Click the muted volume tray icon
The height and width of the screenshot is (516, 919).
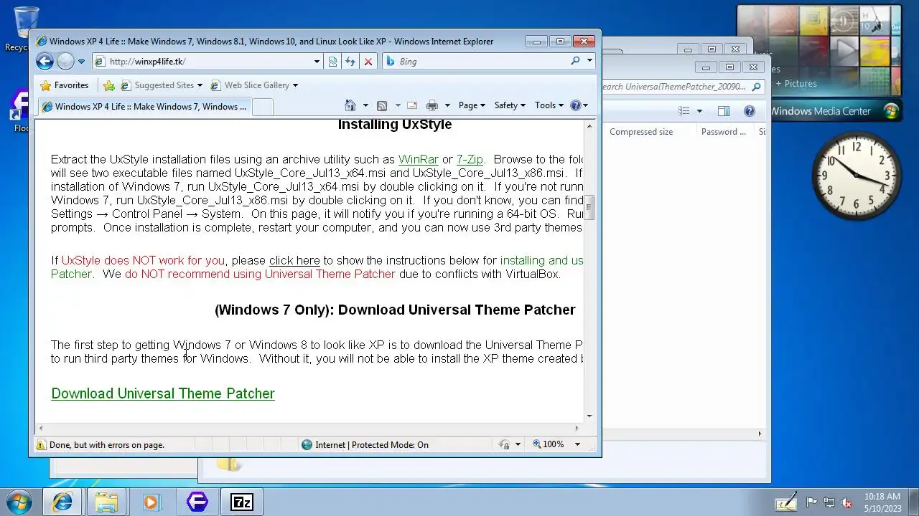point(847,502)
